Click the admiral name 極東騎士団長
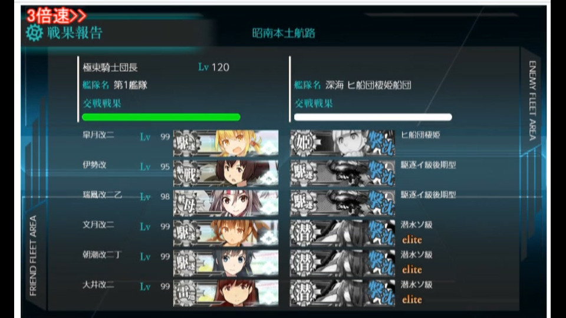The image size is (566, 318). (x=110, y=67)
